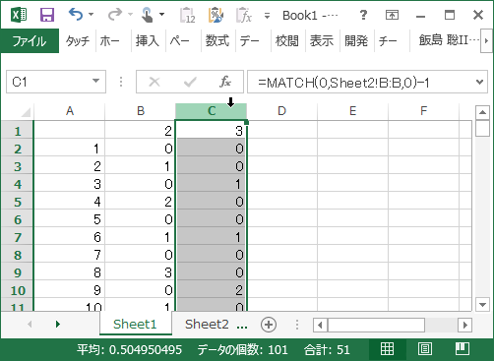Click cell B9 containing 3
Image resolution: width=494 pixels, height=361 pixels.
pyautogui.click(x=140, y=272)
